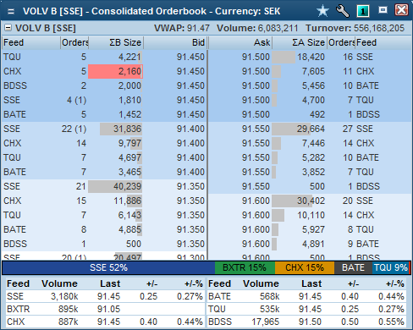Image resolution: width=413 pixels, height=330 pixels.
Task: Click the star favorite icon
Action: click(322, 11)
